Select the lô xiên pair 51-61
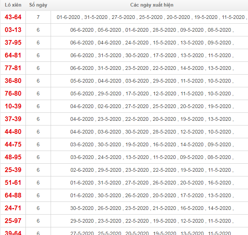The height and width of the screenshot is (235, 248). pos(13,183)
